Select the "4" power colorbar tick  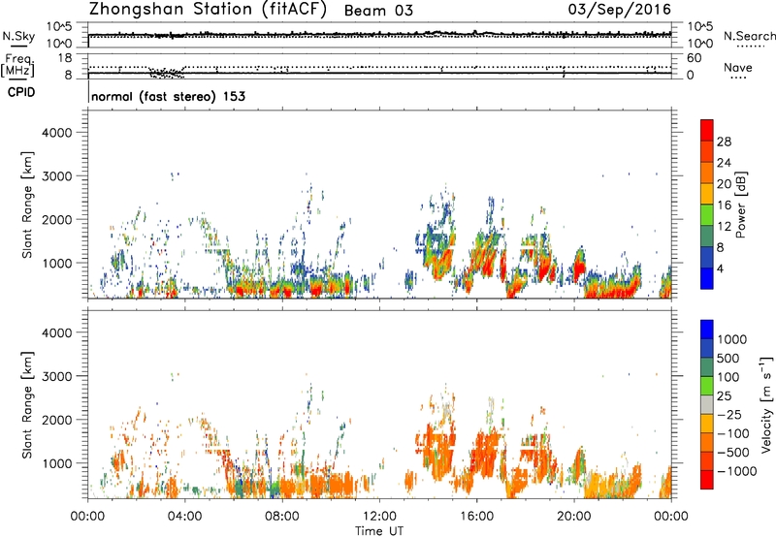(x=720, y=268)
